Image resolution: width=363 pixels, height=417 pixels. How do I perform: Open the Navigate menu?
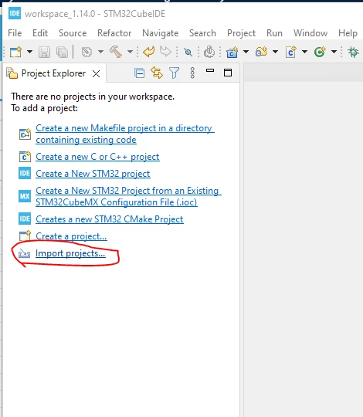tap(161, 33)
